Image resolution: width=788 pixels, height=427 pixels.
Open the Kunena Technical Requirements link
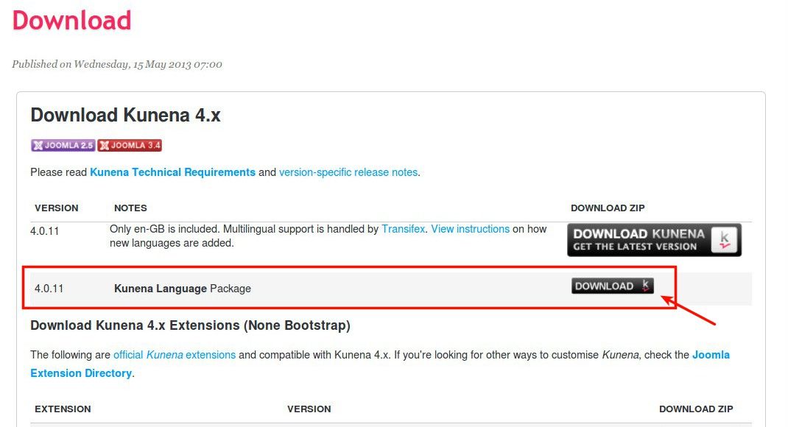coord(172,172)
